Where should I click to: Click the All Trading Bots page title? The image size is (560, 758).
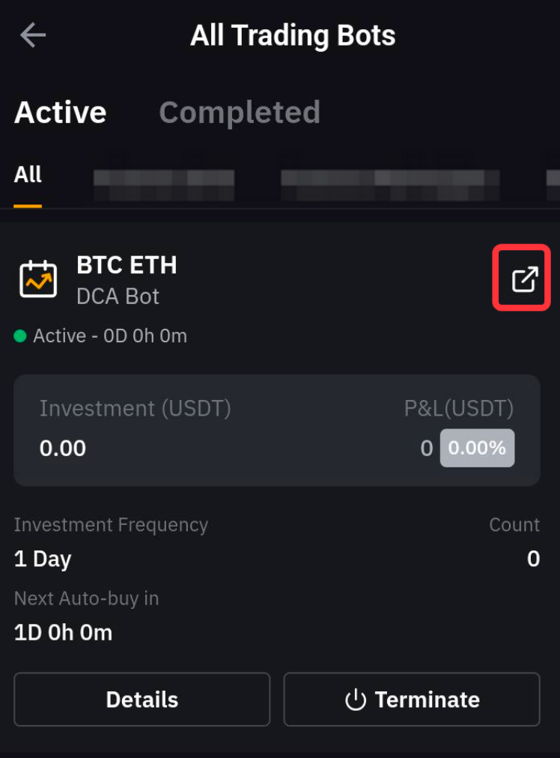coord(293,35)
